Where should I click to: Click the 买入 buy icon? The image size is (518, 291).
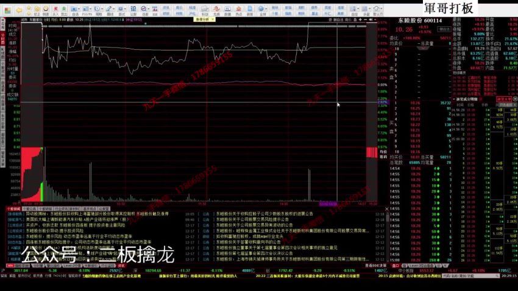(x=55, y=9)
